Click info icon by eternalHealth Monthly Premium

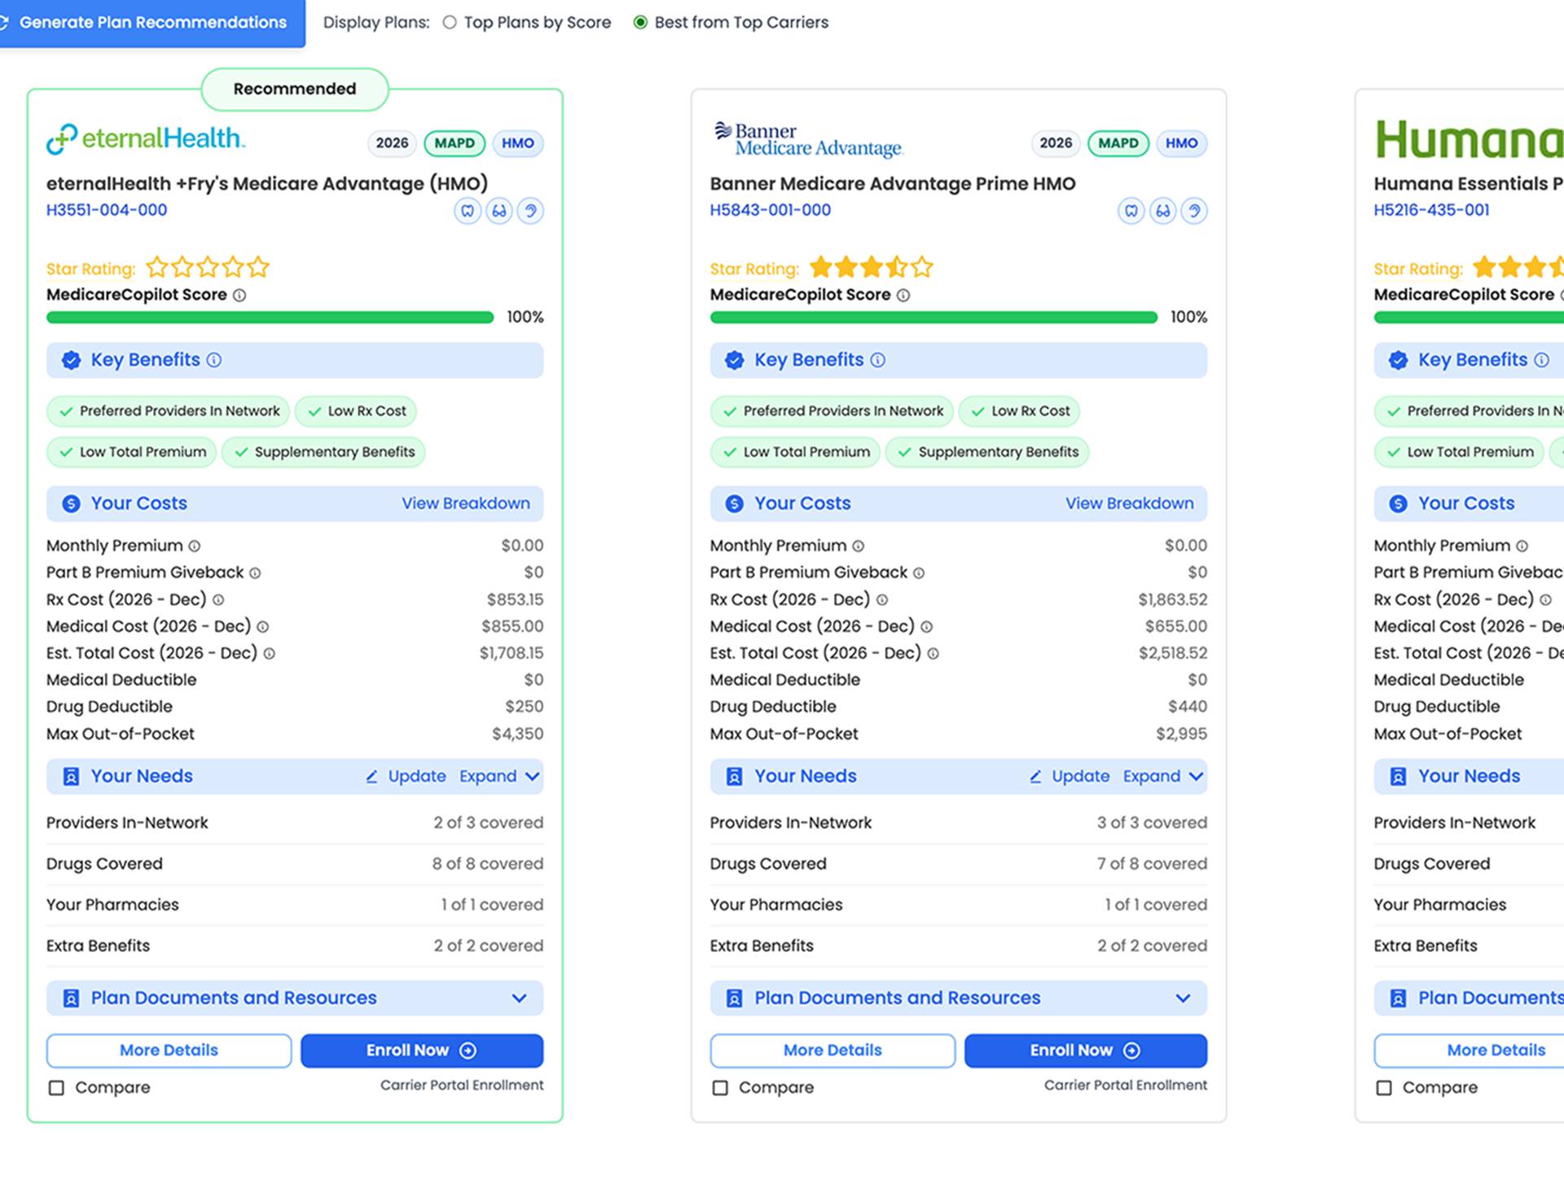195,546
